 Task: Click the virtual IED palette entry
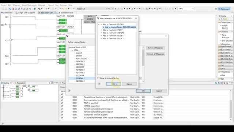[x=223, y=75]
